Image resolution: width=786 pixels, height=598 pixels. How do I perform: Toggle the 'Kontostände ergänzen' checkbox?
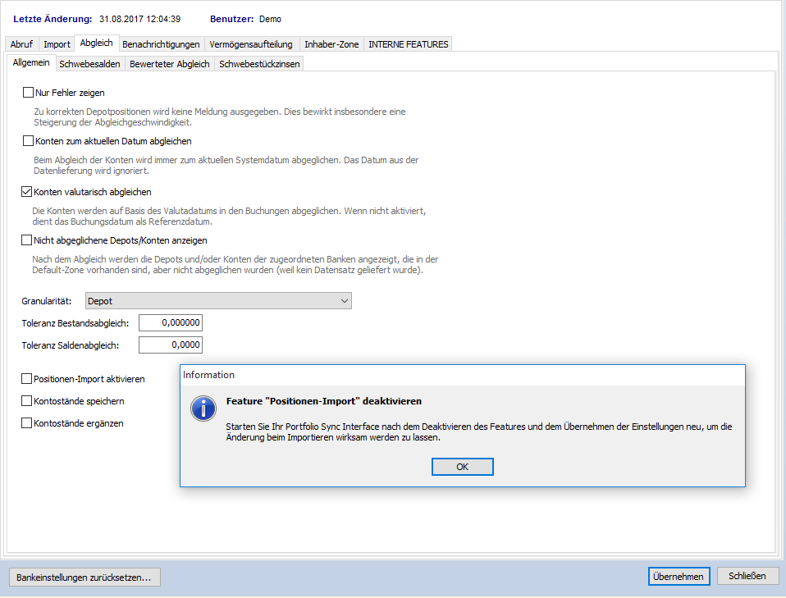coord(27,423)
